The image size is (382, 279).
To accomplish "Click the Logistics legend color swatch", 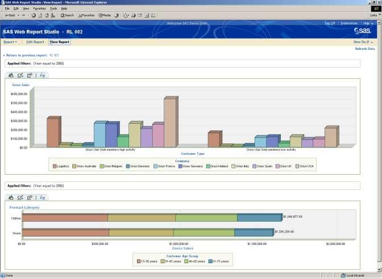I will click(x=55, y=166).
